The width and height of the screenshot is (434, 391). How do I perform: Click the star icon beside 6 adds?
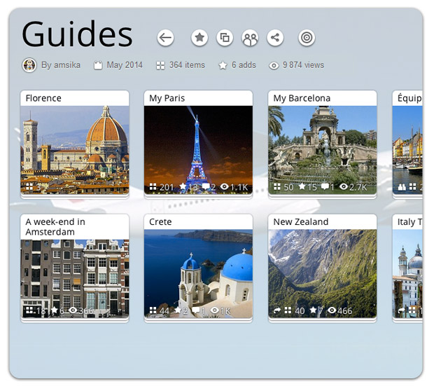[x=223, y=65]
